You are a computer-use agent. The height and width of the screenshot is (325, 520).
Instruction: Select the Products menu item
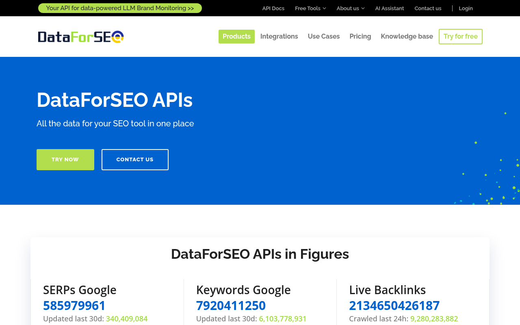click(236, 36)
